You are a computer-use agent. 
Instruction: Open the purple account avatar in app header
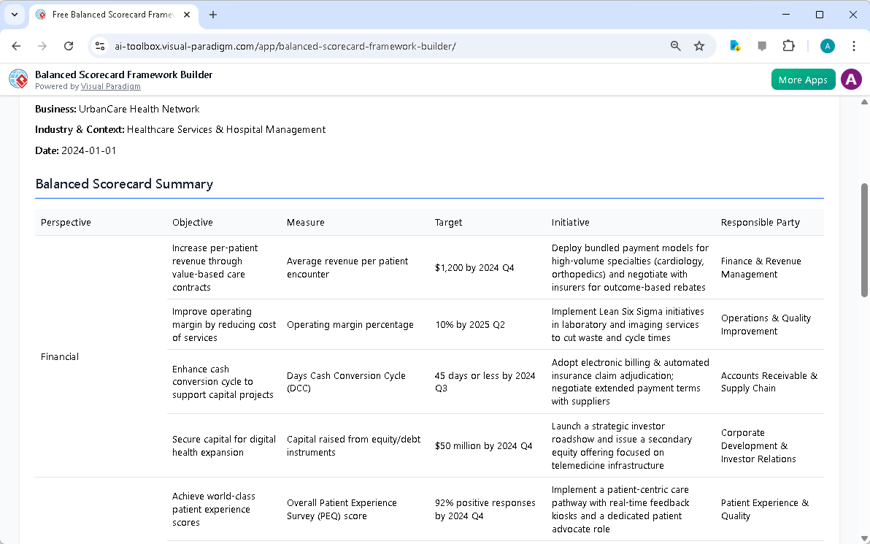851,79
